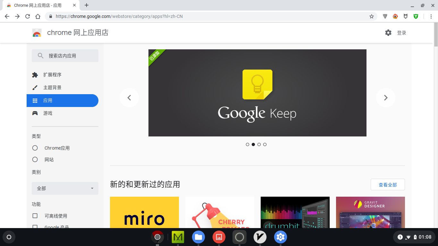
Task: Click 登录 to sign in
Action: tap(402, 33)
